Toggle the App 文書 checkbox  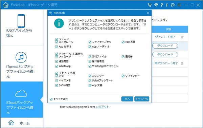[x=90, y=85]
